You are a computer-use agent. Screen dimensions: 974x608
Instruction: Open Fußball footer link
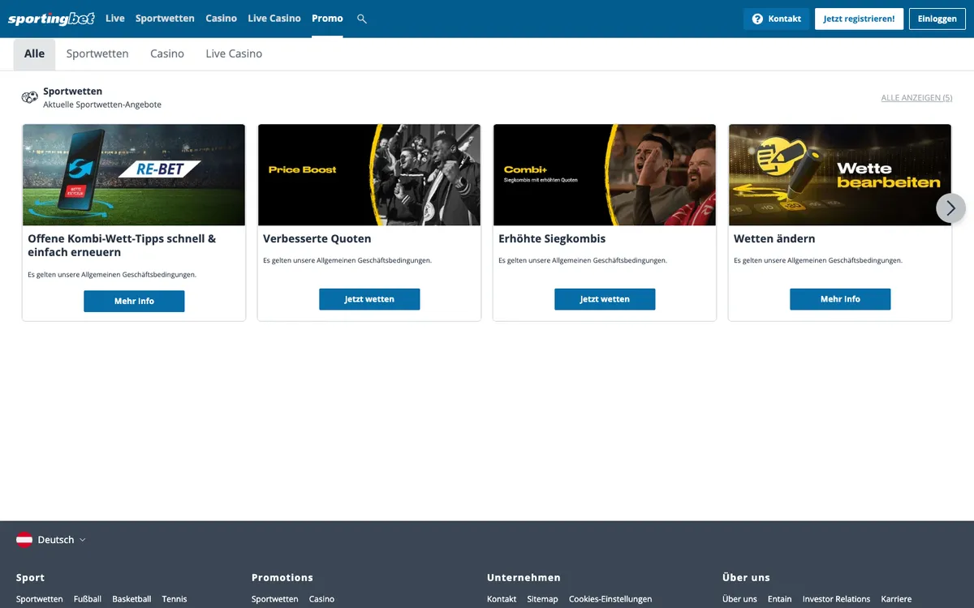click(x=88, y=599)
